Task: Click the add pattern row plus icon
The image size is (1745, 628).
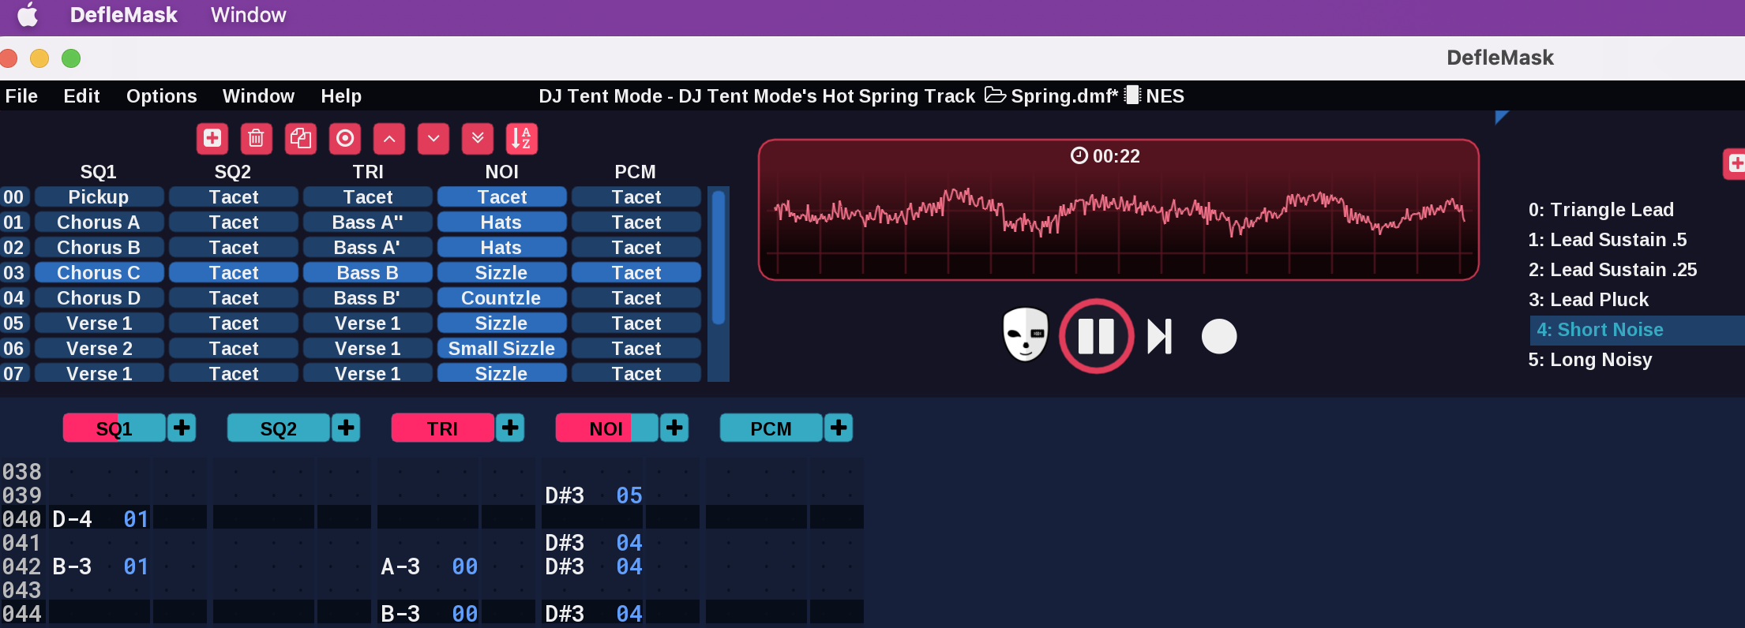Action: (212, 139)
